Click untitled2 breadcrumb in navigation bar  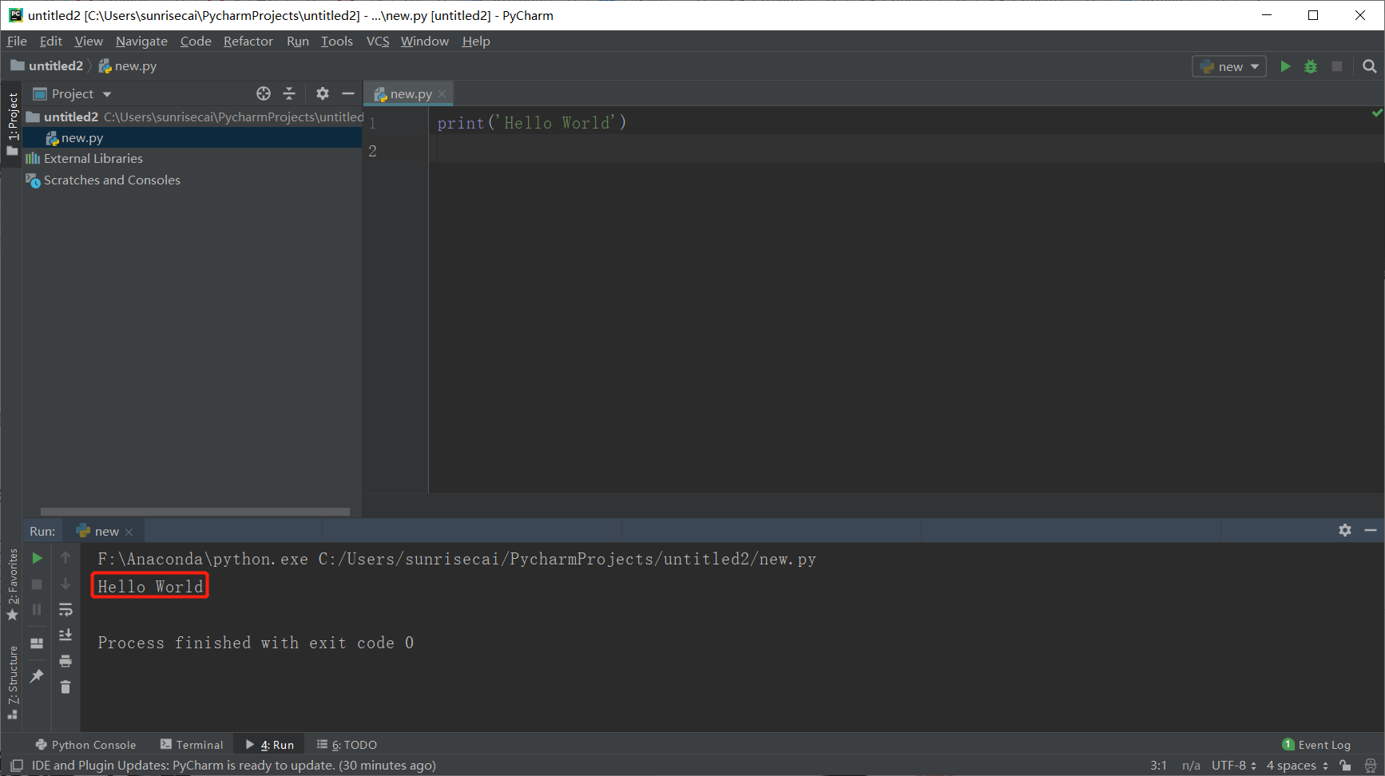click(x=47, y=66)
